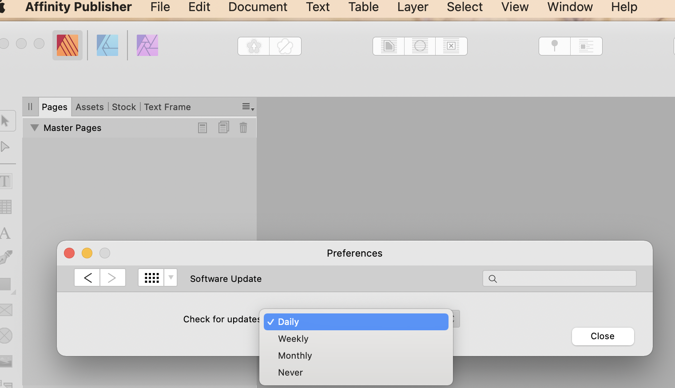This screenshot has width=675, height=388.
Task: Open the Window menu
Action: point(570,7)
